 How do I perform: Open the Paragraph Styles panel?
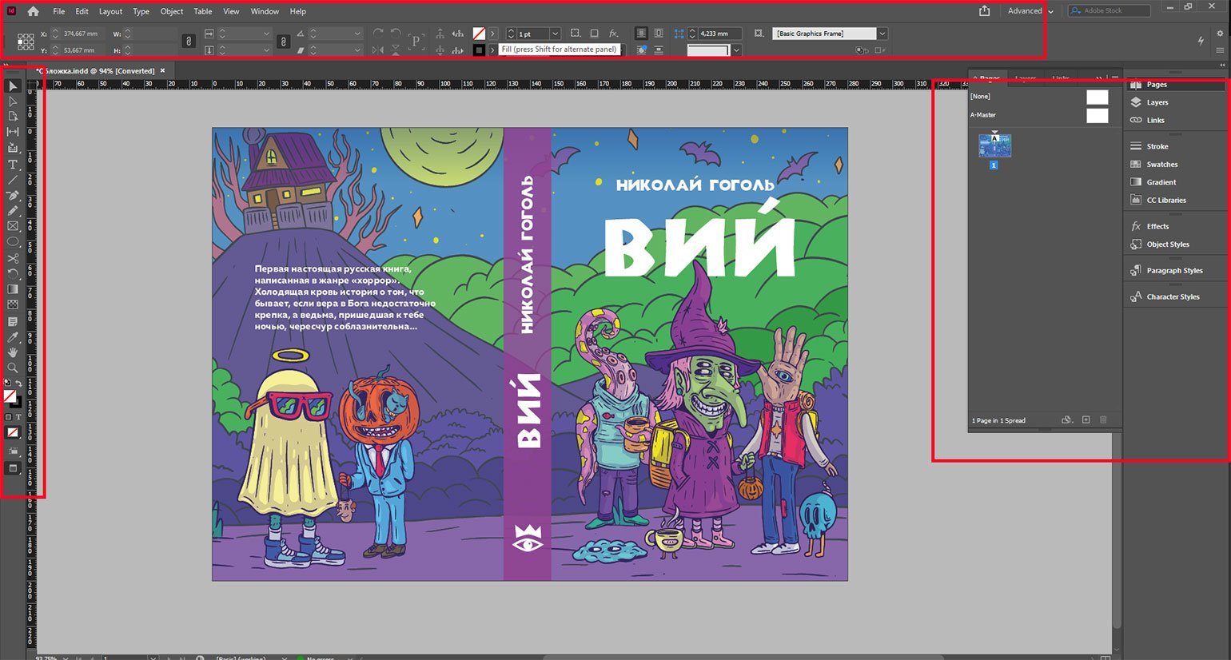[1173, 271]
